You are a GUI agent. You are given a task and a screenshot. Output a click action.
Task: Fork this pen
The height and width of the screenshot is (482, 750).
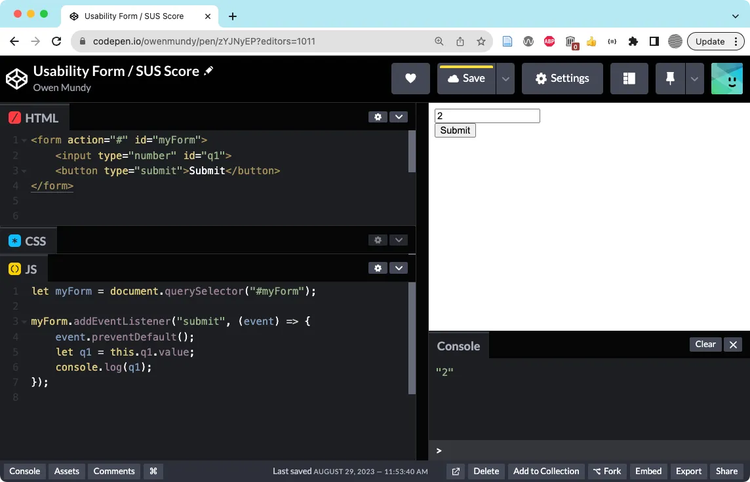click(607, 471)
